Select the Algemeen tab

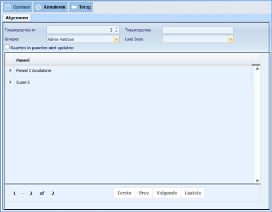pyautogui.click(x=17, y=18)
